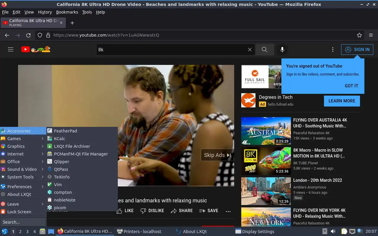Open LXQt start menu button in taskbar

click(5, 231)
